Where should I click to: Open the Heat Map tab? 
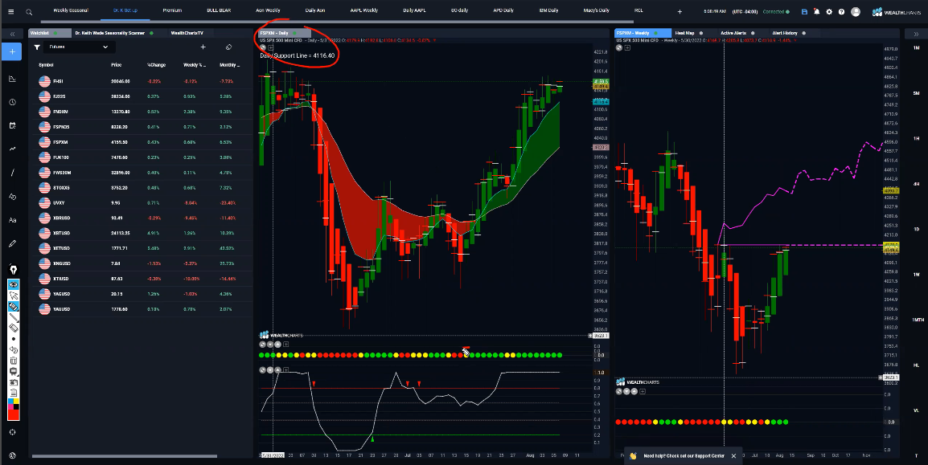click(685, 33)
